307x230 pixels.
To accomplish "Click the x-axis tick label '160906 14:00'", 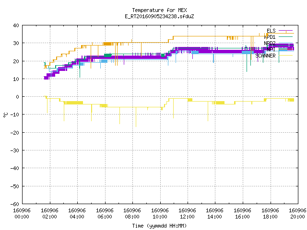I will click(x=215, y=214).
